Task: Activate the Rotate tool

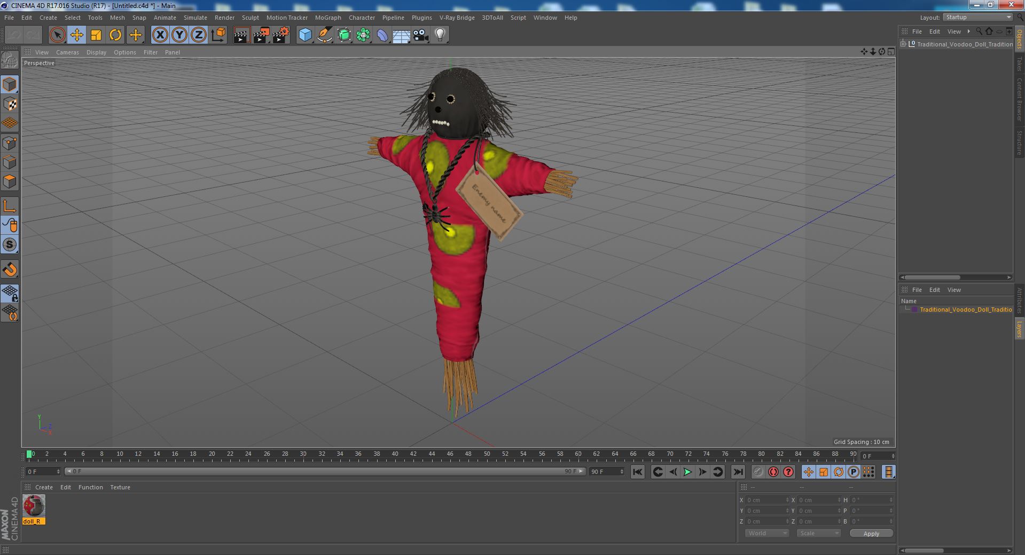Action: 115,35
